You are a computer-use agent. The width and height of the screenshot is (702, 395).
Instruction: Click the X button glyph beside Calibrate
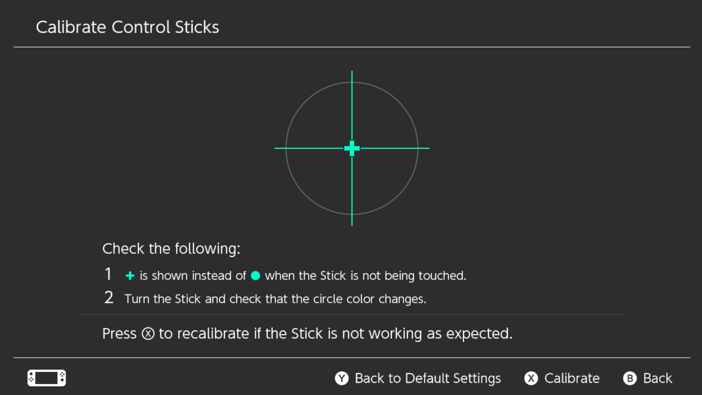pyautogui.click(x=531, y=378)
